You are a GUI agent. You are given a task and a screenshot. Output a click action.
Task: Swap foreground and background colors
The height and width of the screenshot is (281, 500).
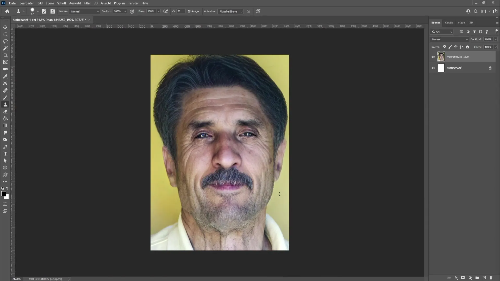(x=7, y=188)
